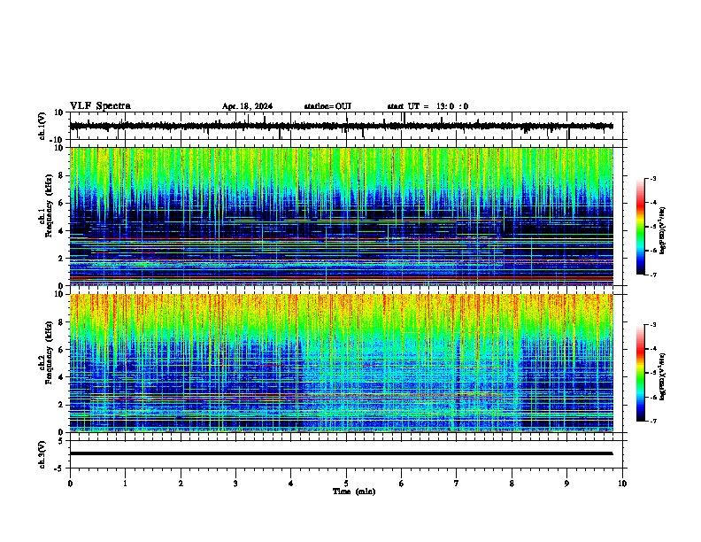Click time axis tick label "4"
The width and height of the screenshot is (701, 542).
(x=290, y=484)
